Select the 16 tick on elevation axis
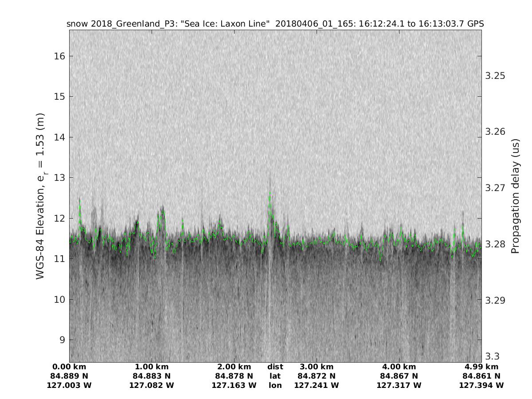 [x=60, y=56]
